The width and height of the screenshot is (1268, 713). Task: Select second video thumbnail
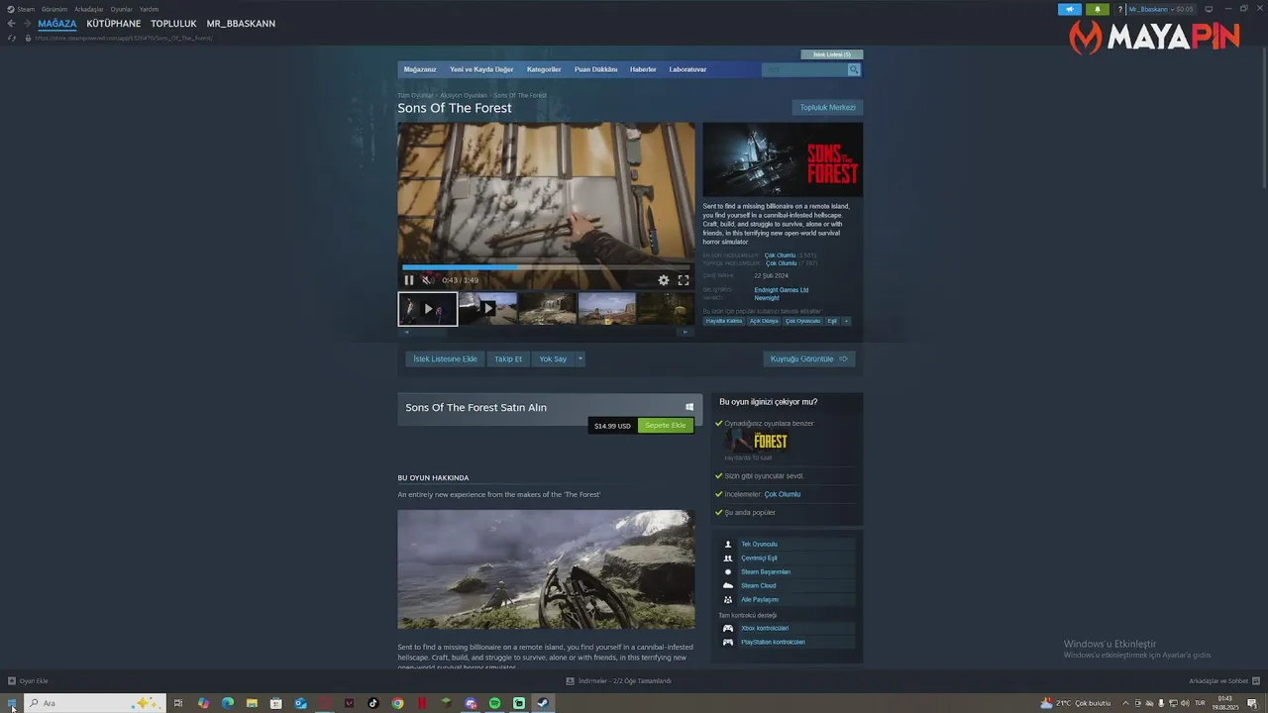click(487, 309)
